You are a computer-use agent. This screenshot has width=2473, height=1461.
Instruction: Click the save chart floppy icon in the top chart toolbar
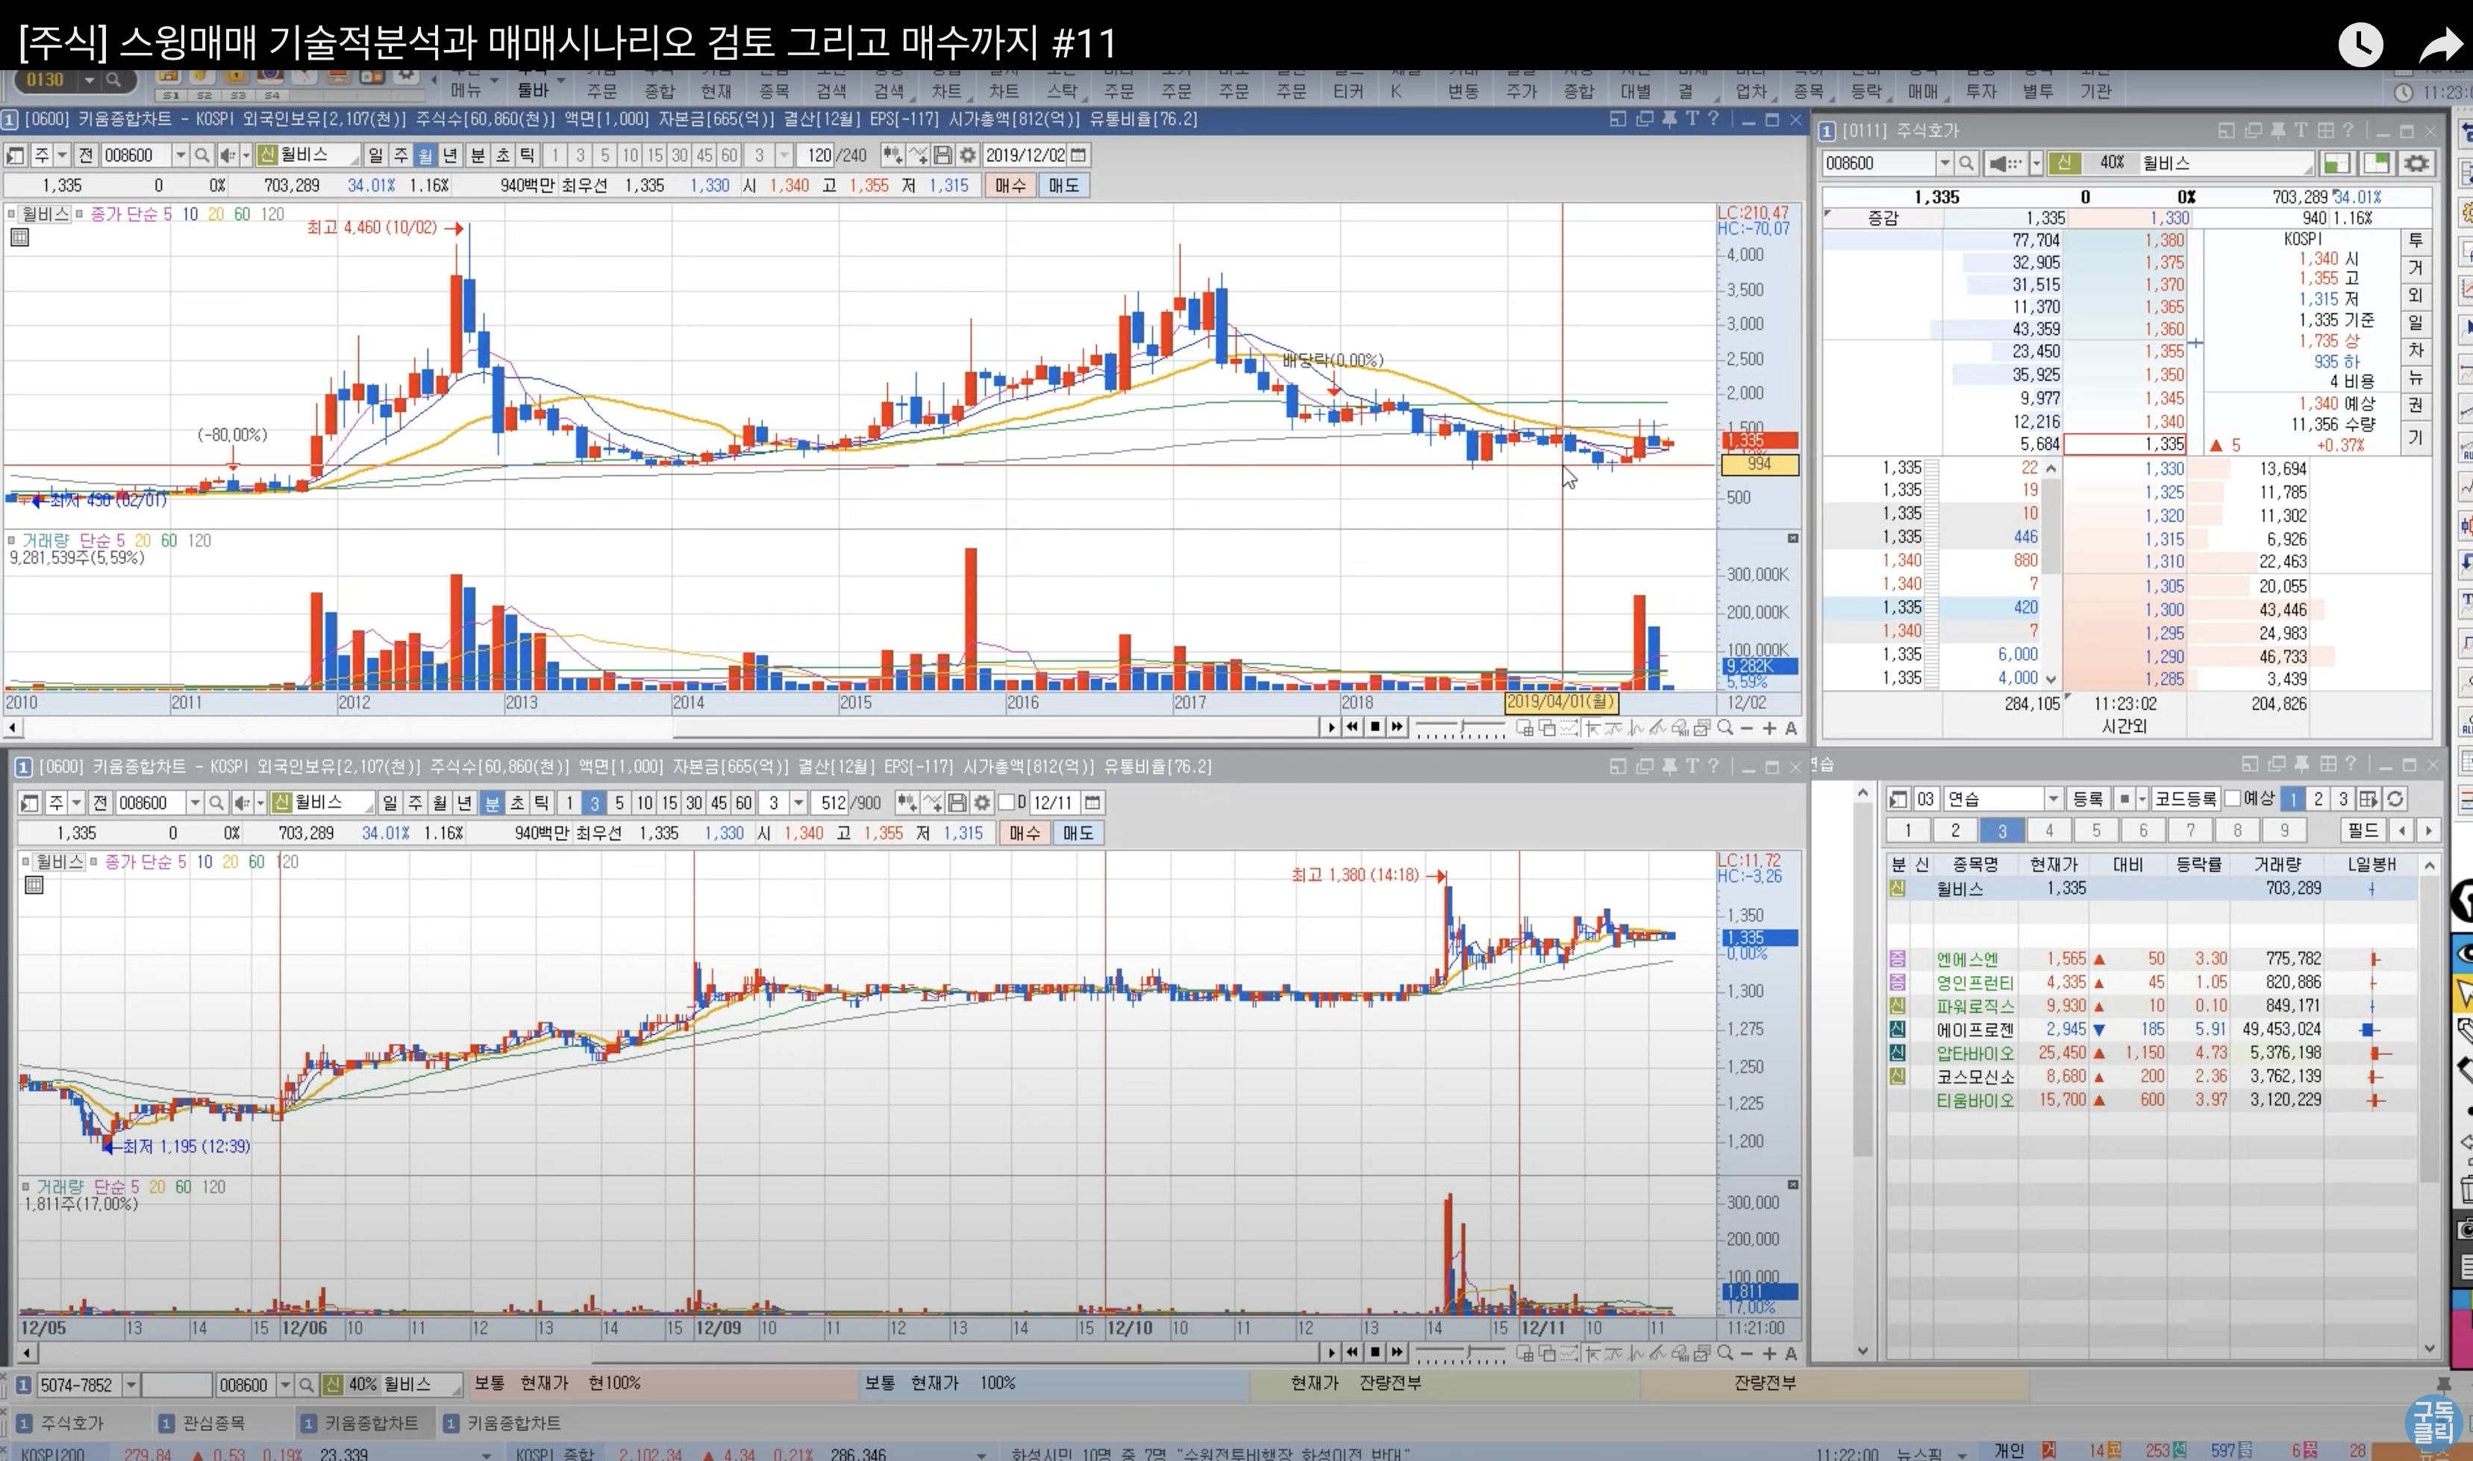943,155
